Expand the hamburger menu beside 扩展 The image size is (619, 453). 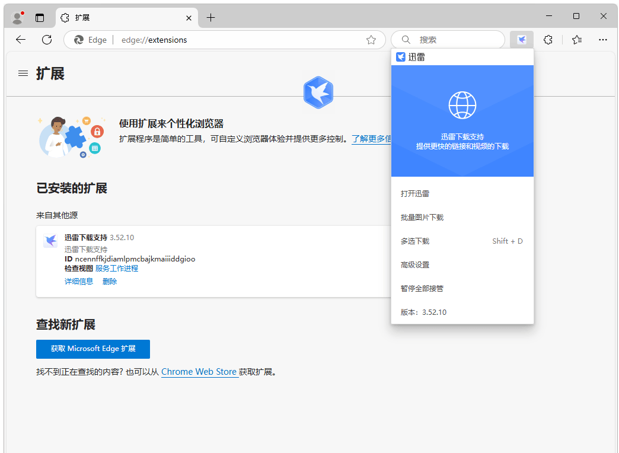tap(23, 74)
